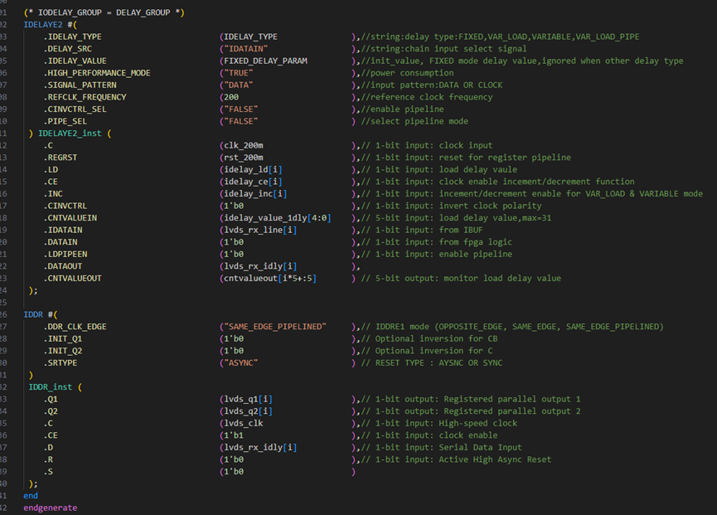Click the .LDPIPEEN port name
This screenshot has height=515, width=717.
point(65,255)
